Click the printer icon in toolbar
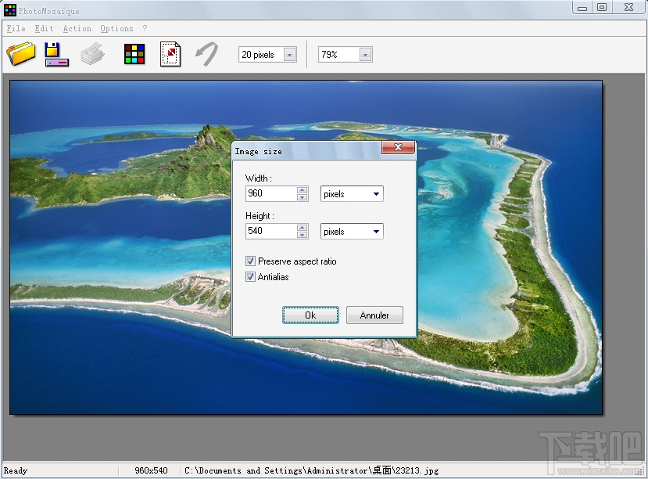648x479 pixels. pos(93,54)
